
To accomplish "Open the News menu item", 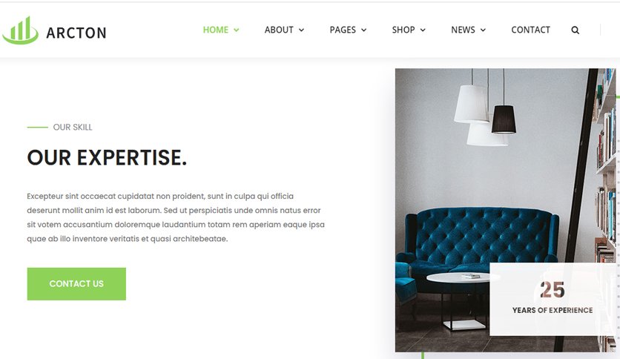I will tap(463, 30).
